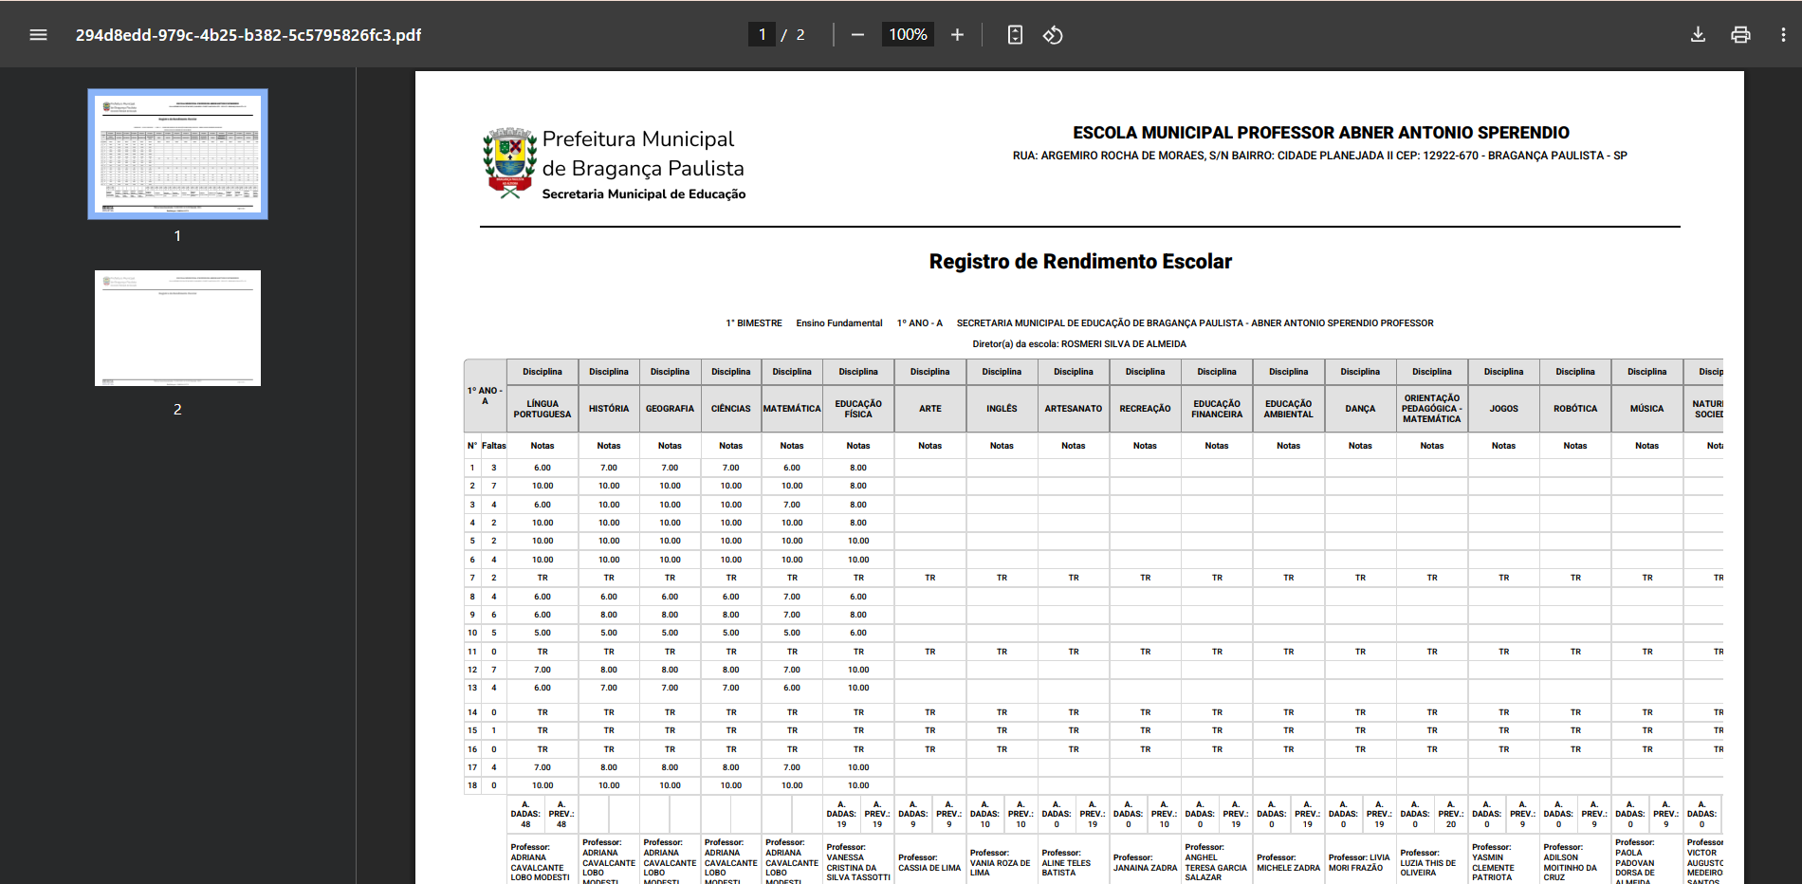
Task: Click the ARTESANATO column header
Action: pos(1074,409)
